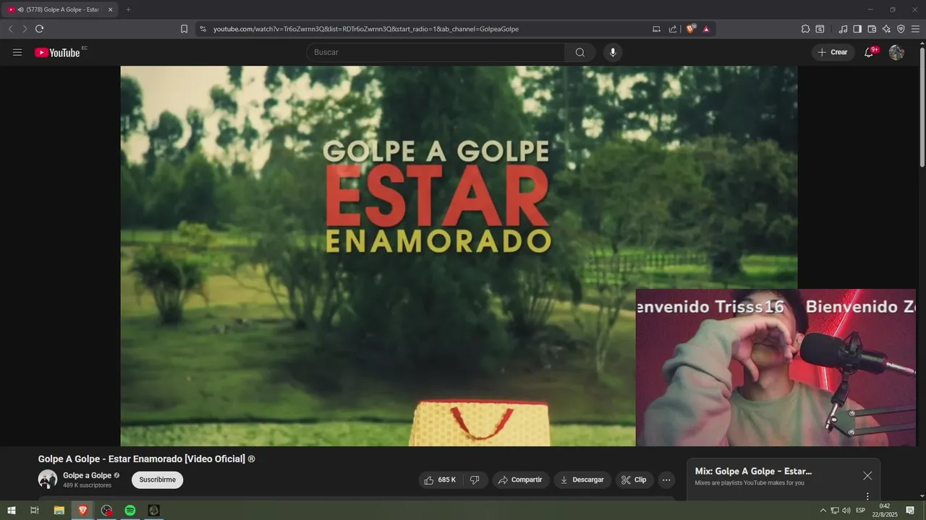Go back with browser back arrow
The image size is (926, 520).
pos(10,29)
